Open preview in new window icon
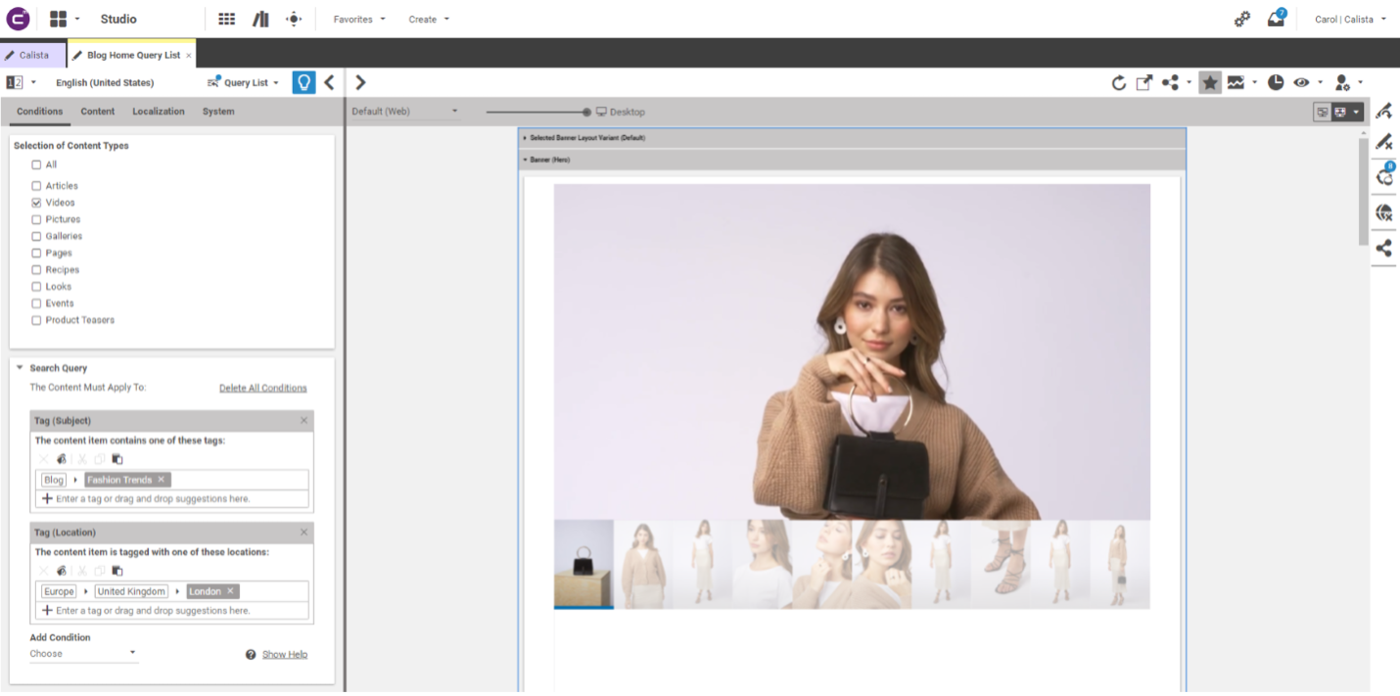 (1143, 83)
